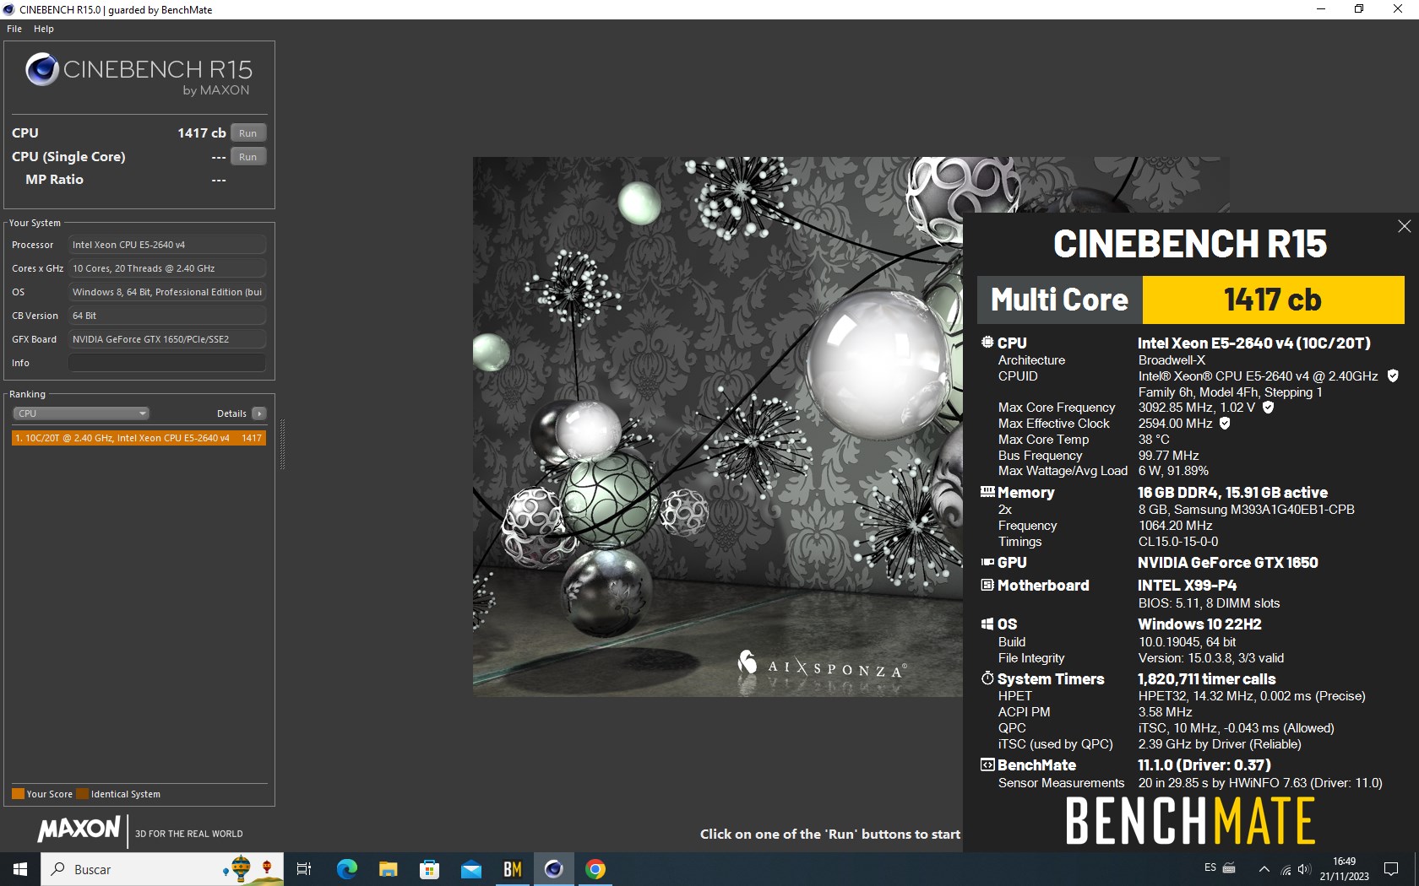The width and height of the screenshot is (1419, 886).
Task: Click the 'INTEL X99-P4' motherboard text
Action: pyautogui.click(x=1187, y=586)
